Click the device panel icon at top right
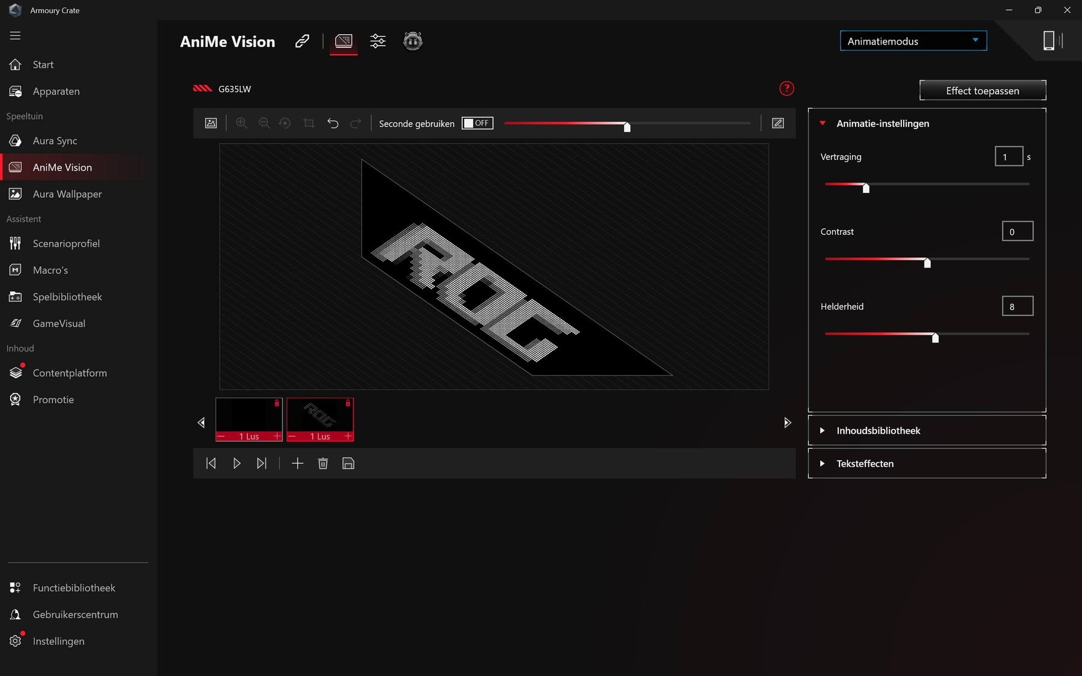The image size is (1082, 676). coord(1053,41)
